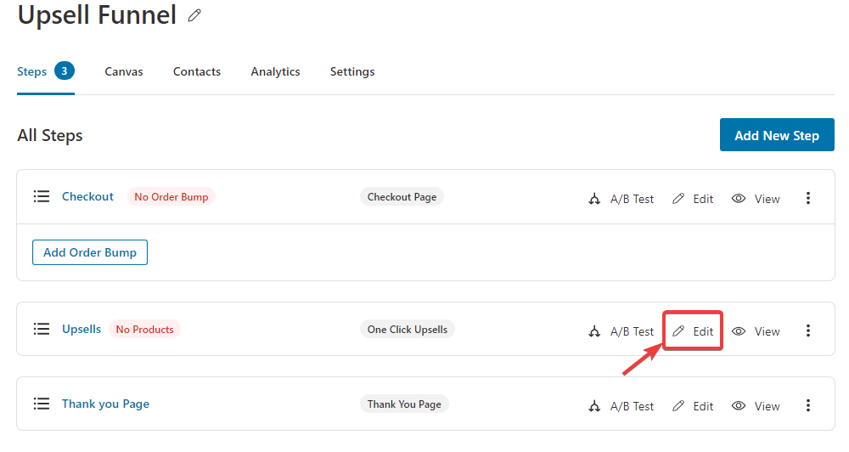Screen dimensions: 849x452
Task: Open A/B Test for the Checkout step
Action: 621,199
